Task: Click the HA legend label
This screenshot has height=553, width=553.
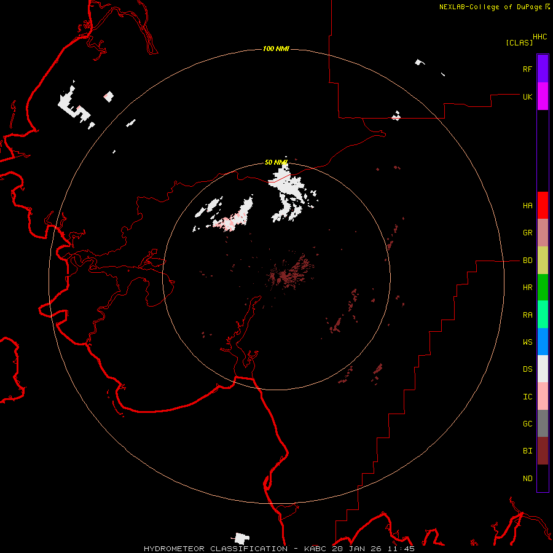Action: (527, 206)
